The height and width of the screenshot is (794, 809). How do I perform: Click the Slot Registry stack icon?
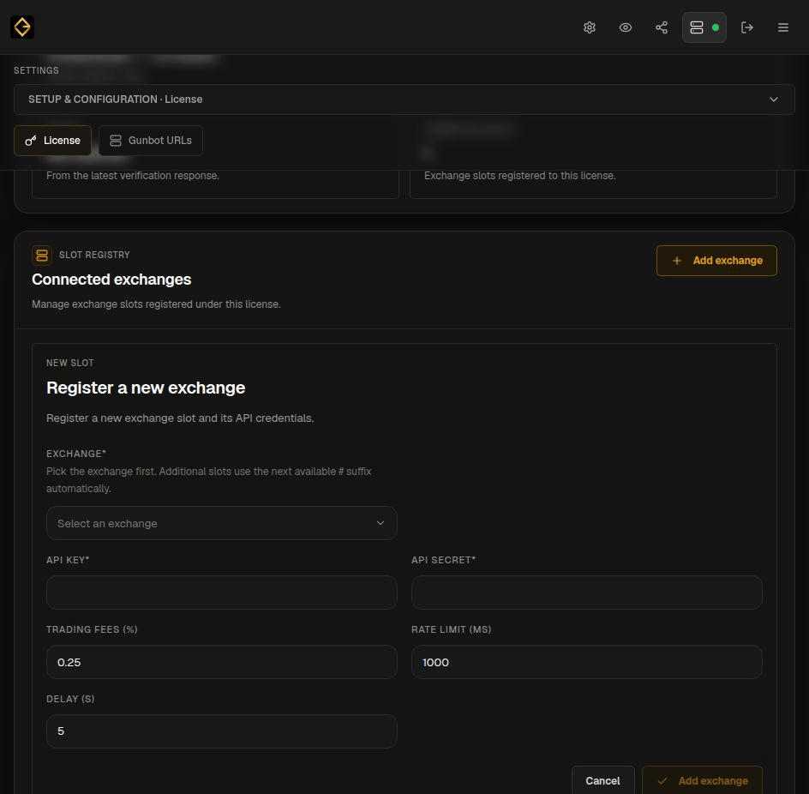(42, 255)
